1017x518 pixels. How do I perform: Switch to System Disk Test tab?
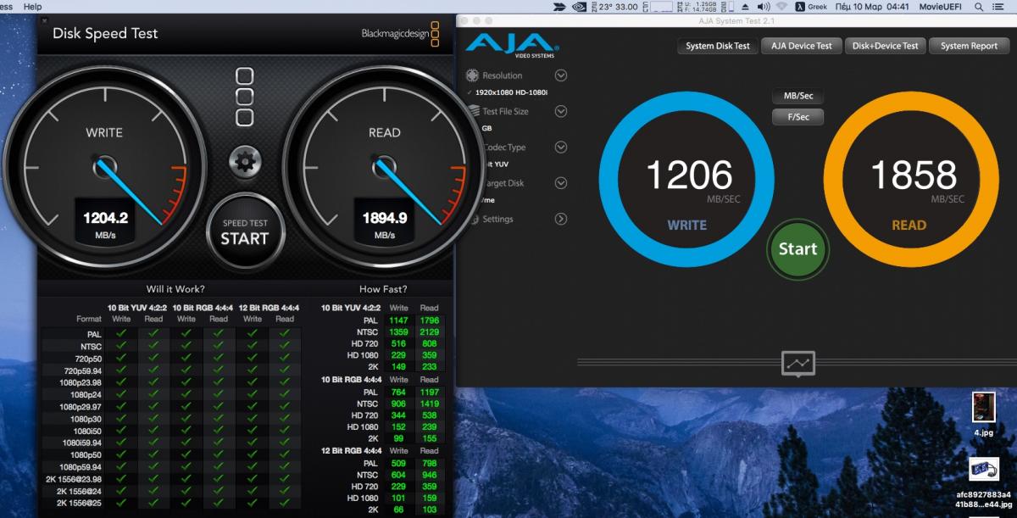click(x=718, y=46)
